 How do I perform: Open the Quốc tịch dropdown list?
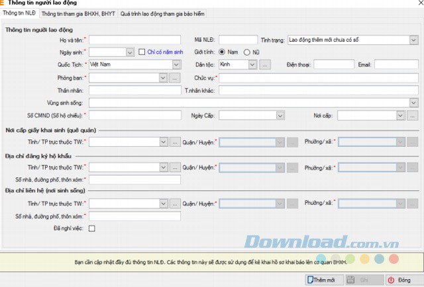[176, 65]
